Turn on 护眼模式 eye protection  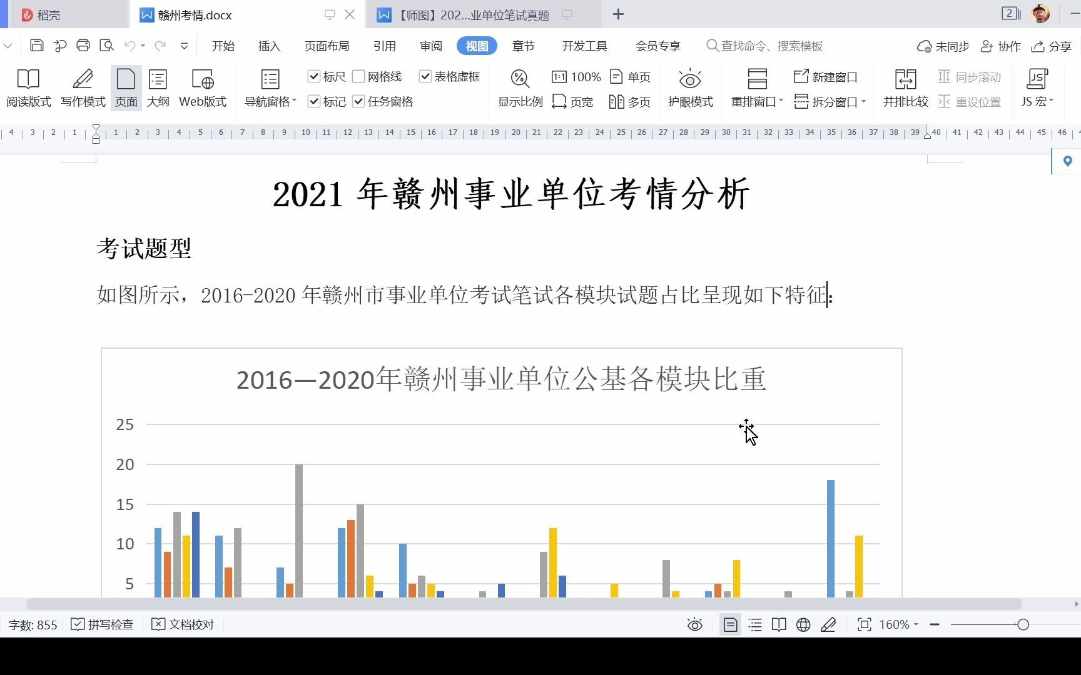(x=690, y=88)
